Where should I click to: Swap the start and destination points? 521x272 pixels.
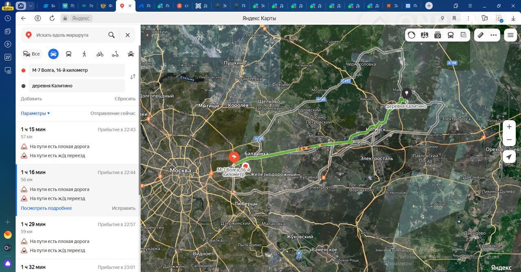(x=133, y=77)
